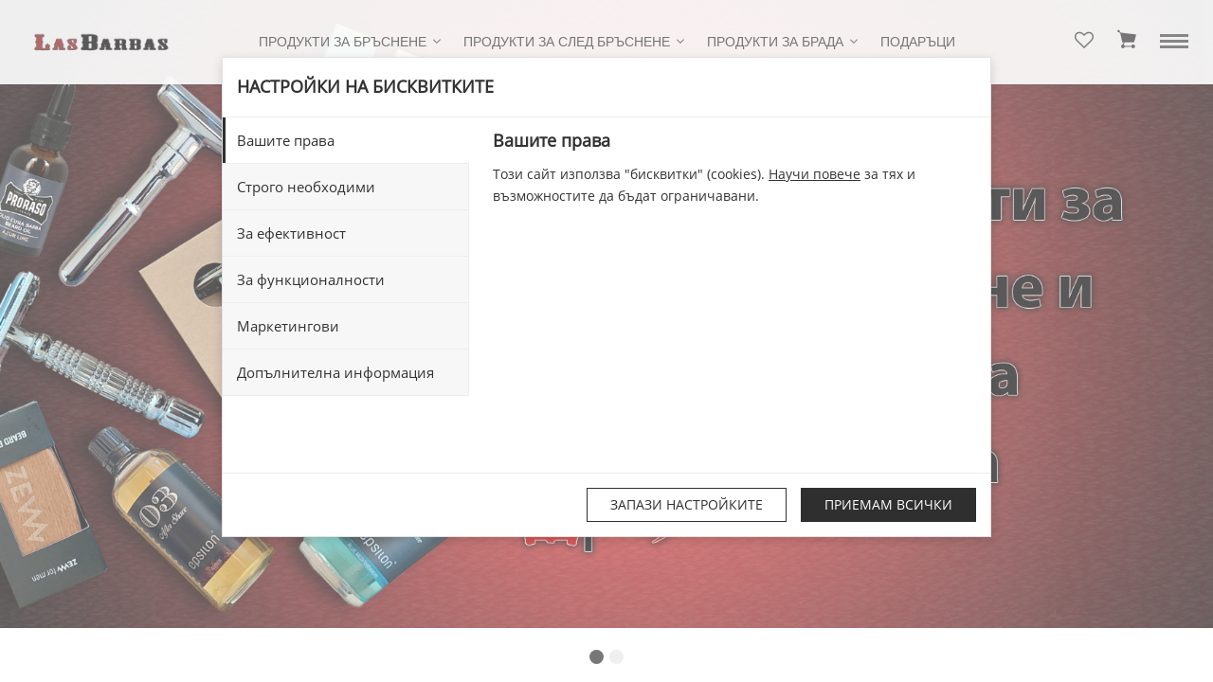Select the Вашите права tab
The height and width of the screenshot is (682, 1213).
(346, 140)
